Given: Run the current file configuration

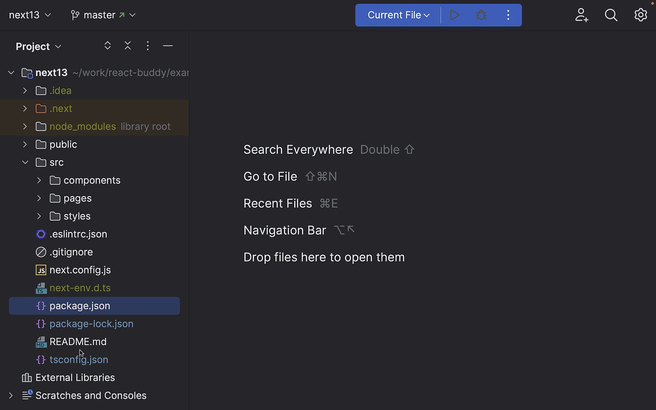Looking at the screenshot, I should (x=454, y=15).
